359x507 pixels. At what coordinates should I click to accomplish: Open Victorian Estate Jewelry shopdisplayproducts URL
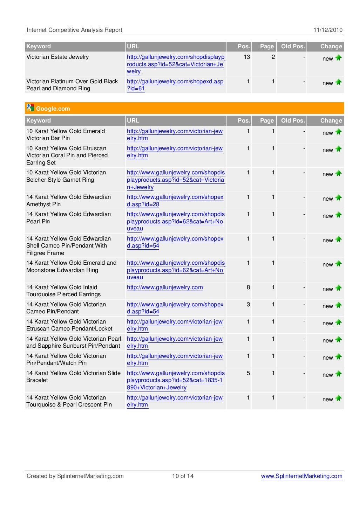[x=176, y=64]
